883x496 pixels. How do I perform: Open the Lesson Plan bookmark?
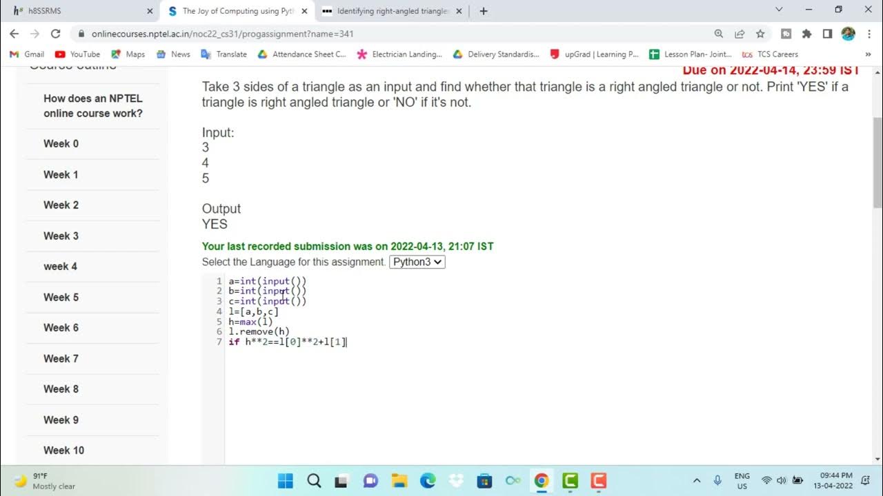(x=691, y=54)
